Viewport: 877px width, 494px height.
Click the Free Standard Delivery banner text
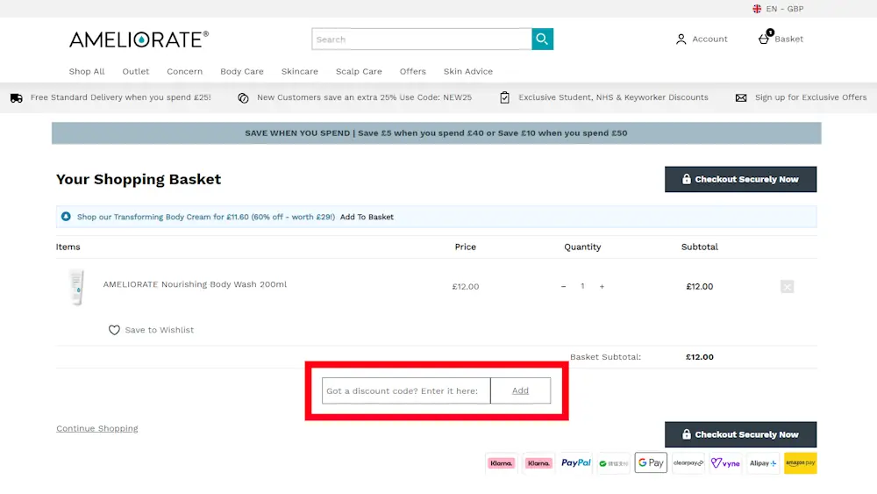point(121,97)
